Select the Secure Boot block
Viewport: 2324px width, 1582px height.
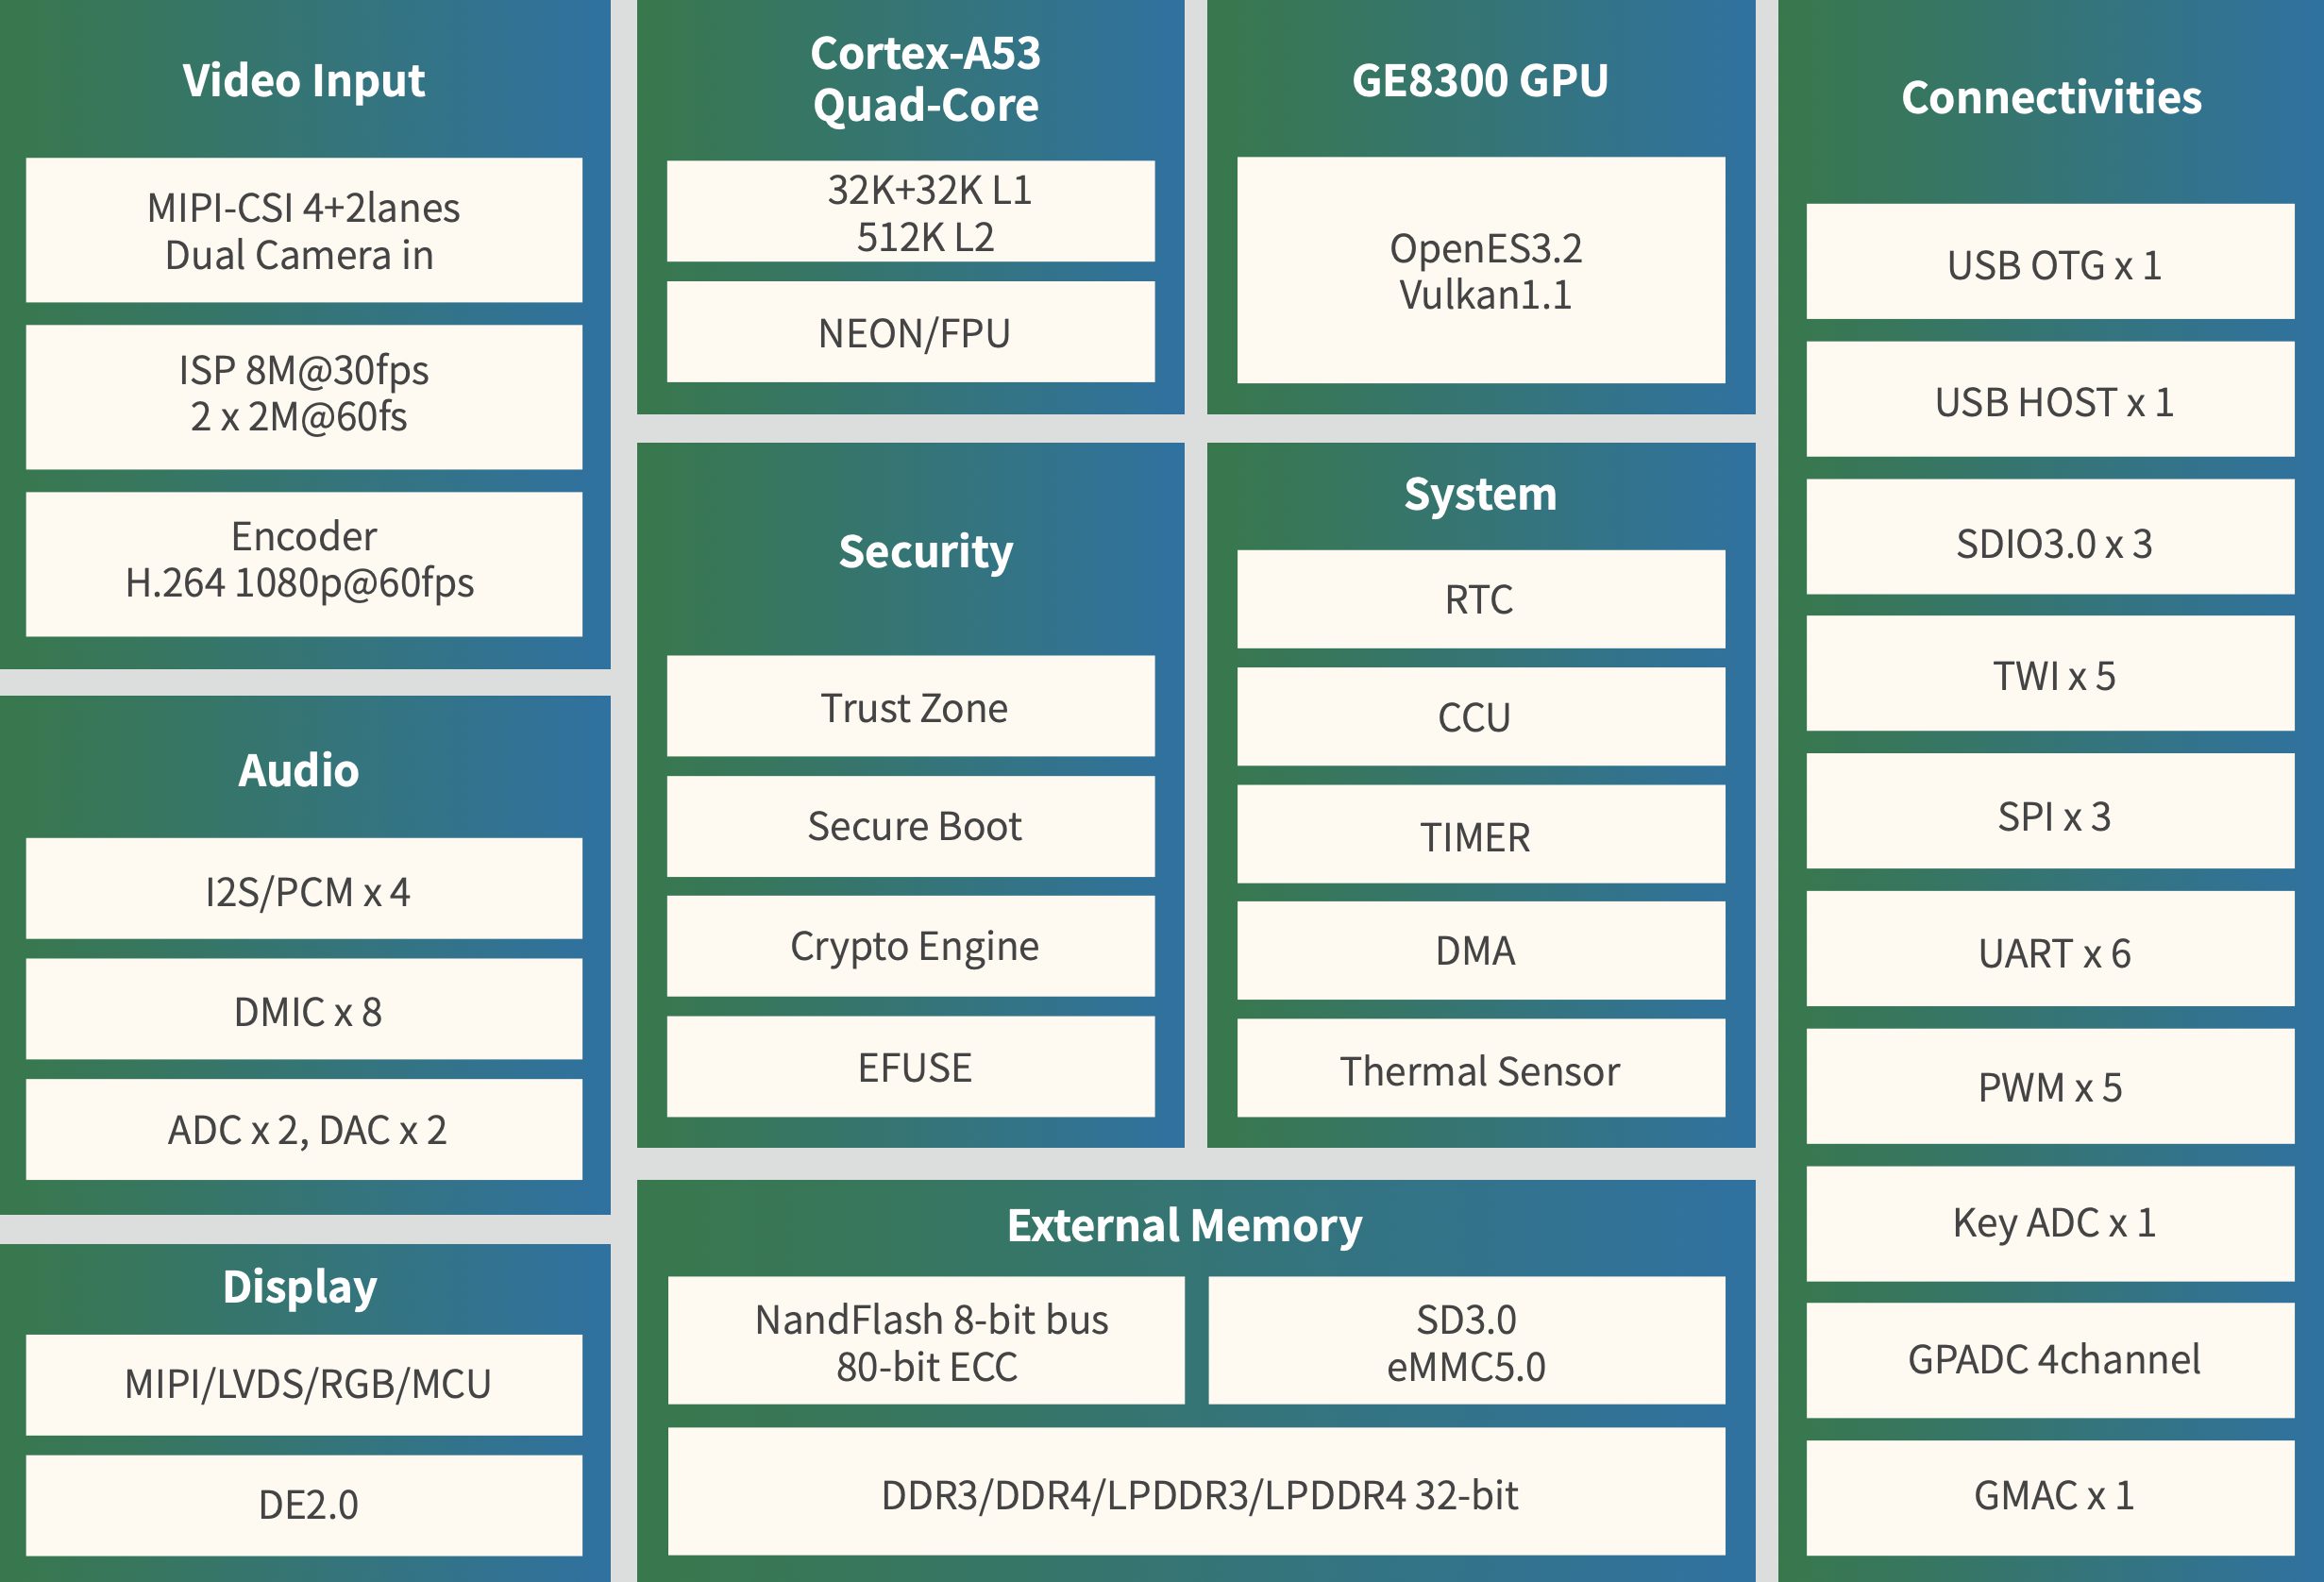tap(910, 826)
